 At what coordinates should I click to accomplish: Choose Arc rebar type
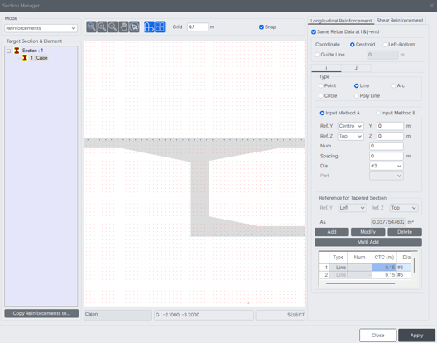coord(393,85)
